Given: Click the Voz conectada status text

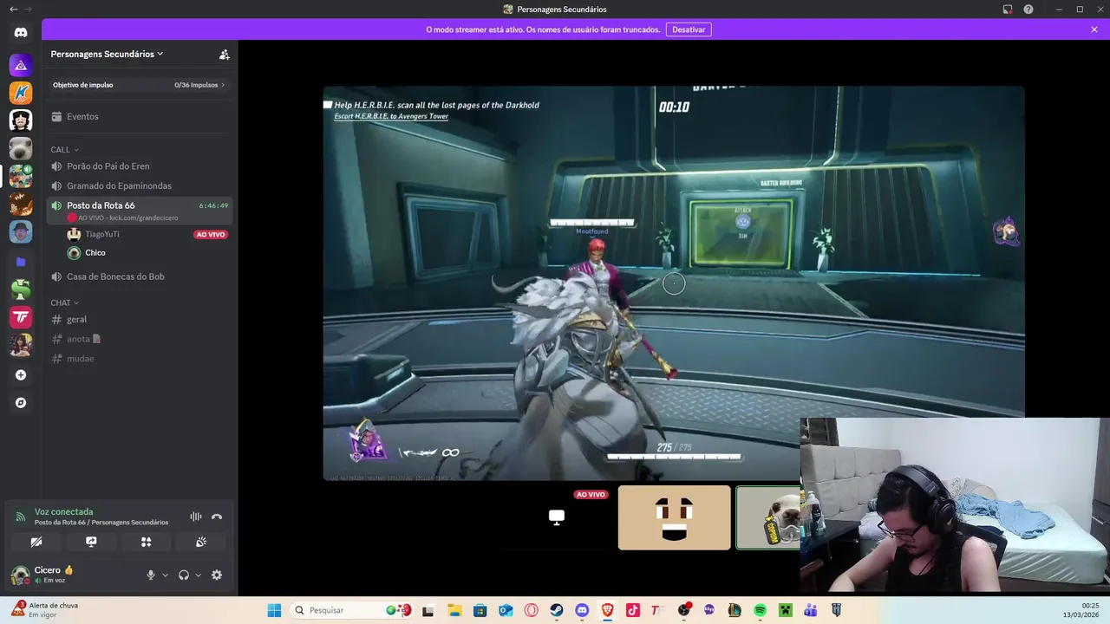Looking at the screenshot, I should point(63,511).
